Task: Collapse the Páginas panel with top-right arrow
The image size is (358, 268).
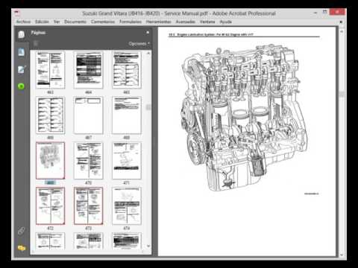Action: tap(148, 33)
